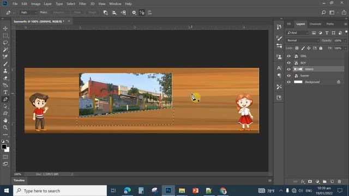This screenshot has width=349, height=196.
Task: Select the Move tool
Action: pos(5,28)
